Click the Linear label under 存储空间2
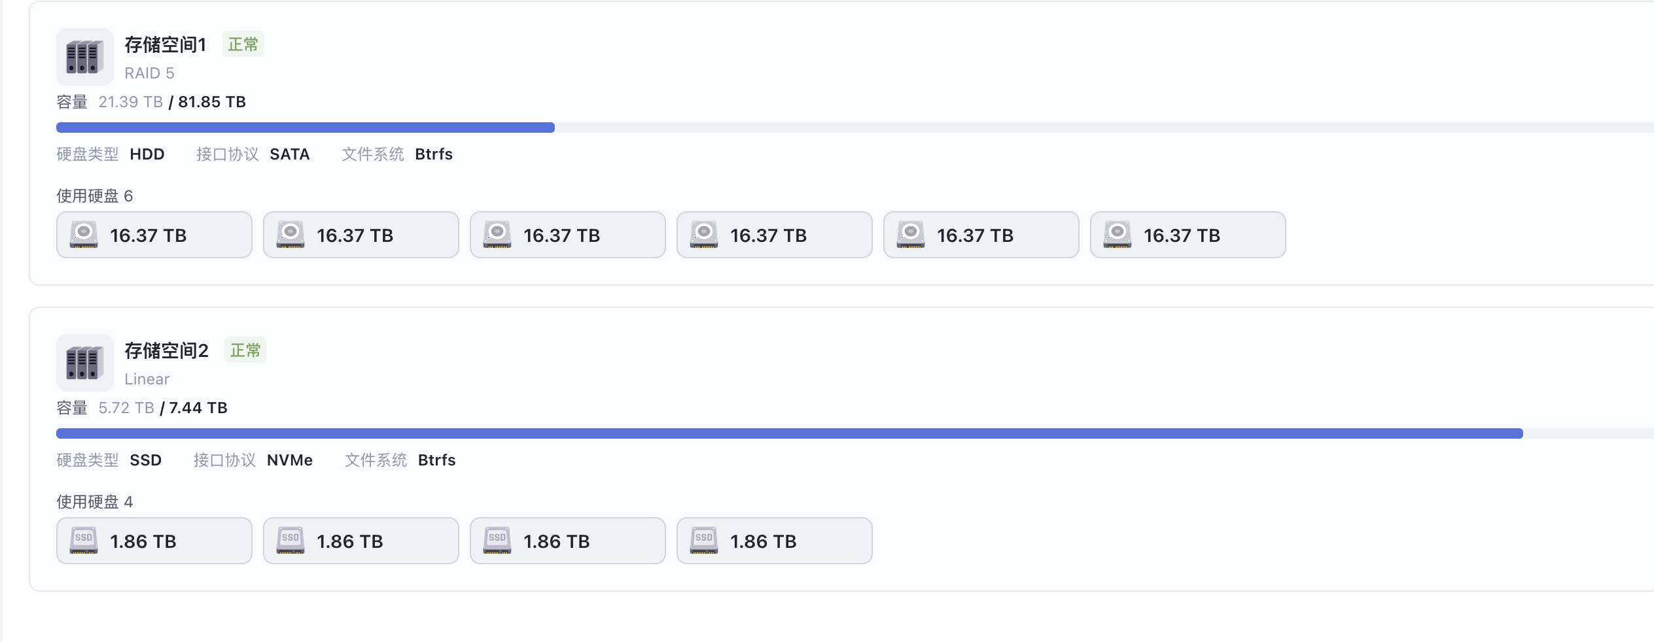 tap(147, 379)
